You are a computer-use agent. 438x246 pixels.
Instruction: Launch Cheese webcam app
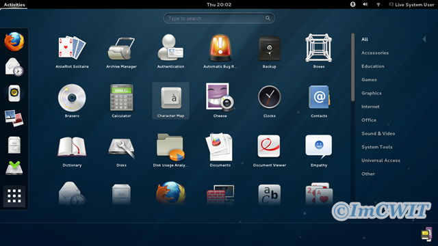(220, 100)
